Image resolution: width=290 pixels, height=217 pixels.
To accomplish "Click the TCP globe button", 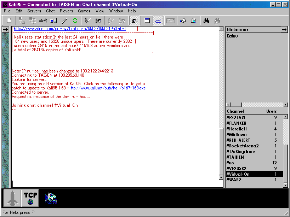I will pyautogui.click(x=30, y=198).
